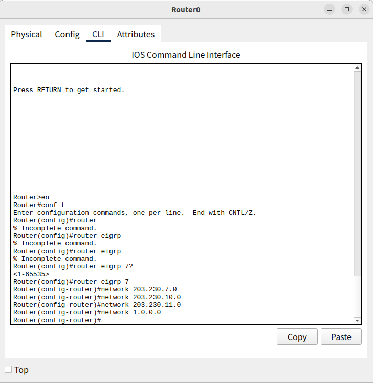Click the 'network 203.230.11.0' line

[97, 305]
